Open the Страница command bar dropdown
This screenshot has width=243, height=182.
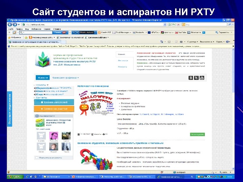[192, 42]
